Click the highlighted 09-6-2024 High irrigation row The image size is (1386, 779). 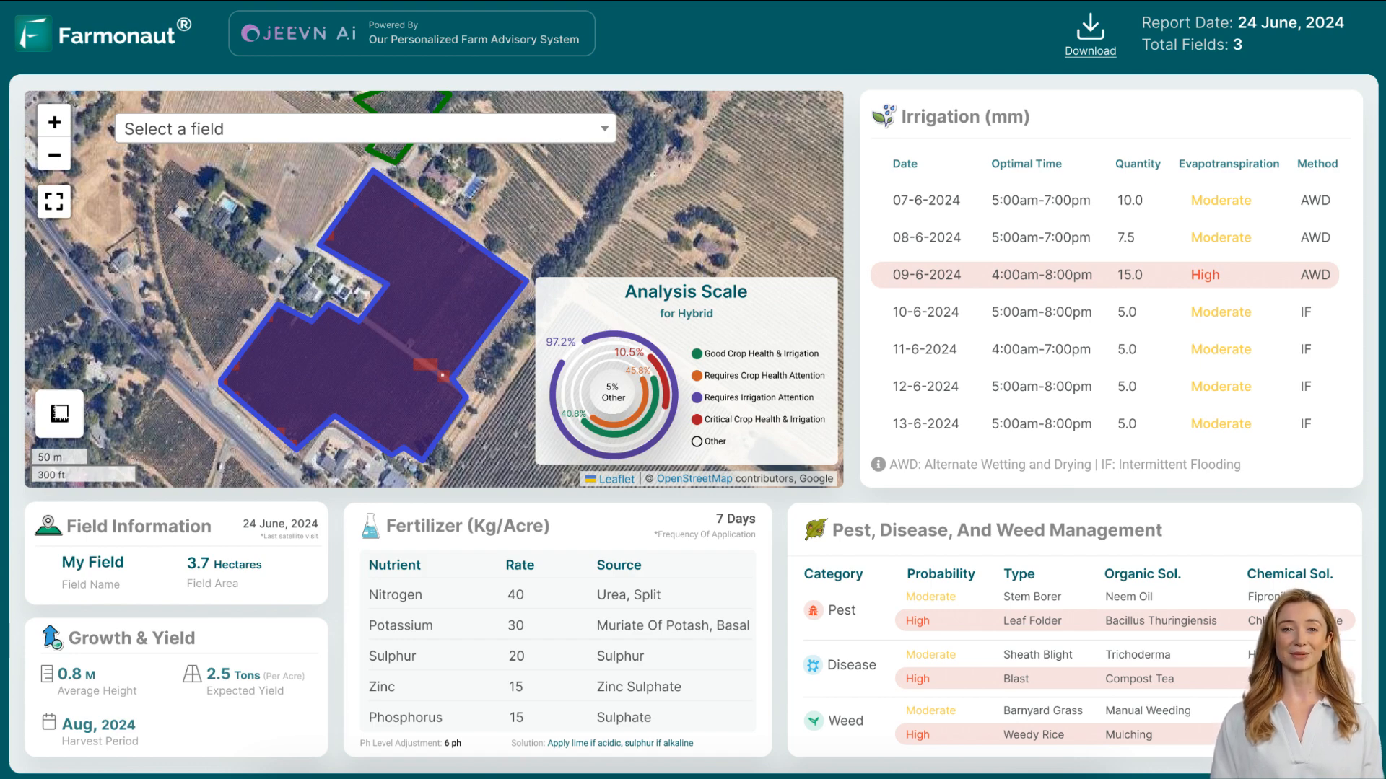click(x=1109, y=274)
